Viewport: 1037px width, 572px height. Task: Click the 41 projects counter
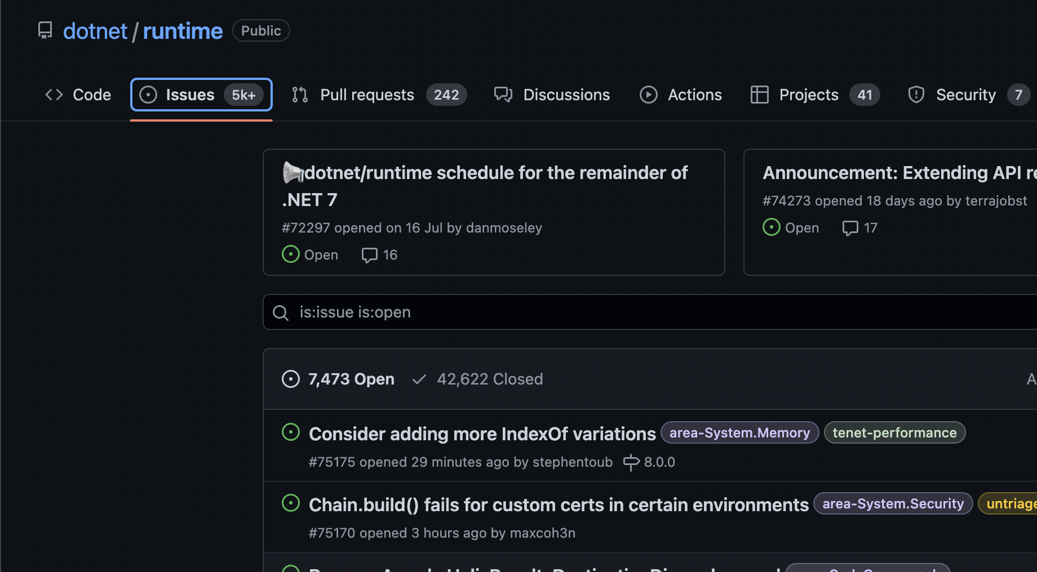(865, 95)
